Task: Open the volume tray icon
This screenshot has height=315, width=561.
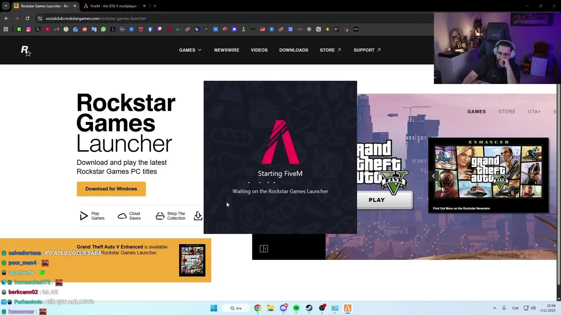Action: tap(533, 308)
